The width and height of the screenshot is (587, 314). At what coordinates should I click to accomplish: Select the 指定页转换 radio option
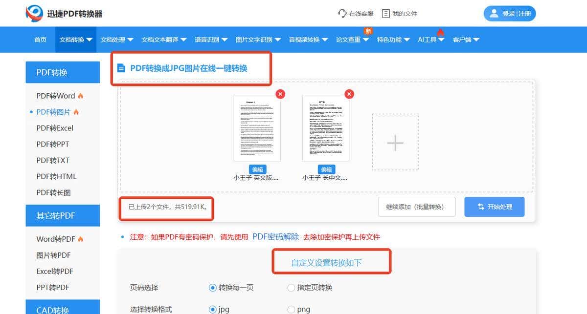point(291,288)
